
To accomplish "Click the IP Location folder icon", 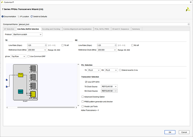I will [x=19, y=17].
